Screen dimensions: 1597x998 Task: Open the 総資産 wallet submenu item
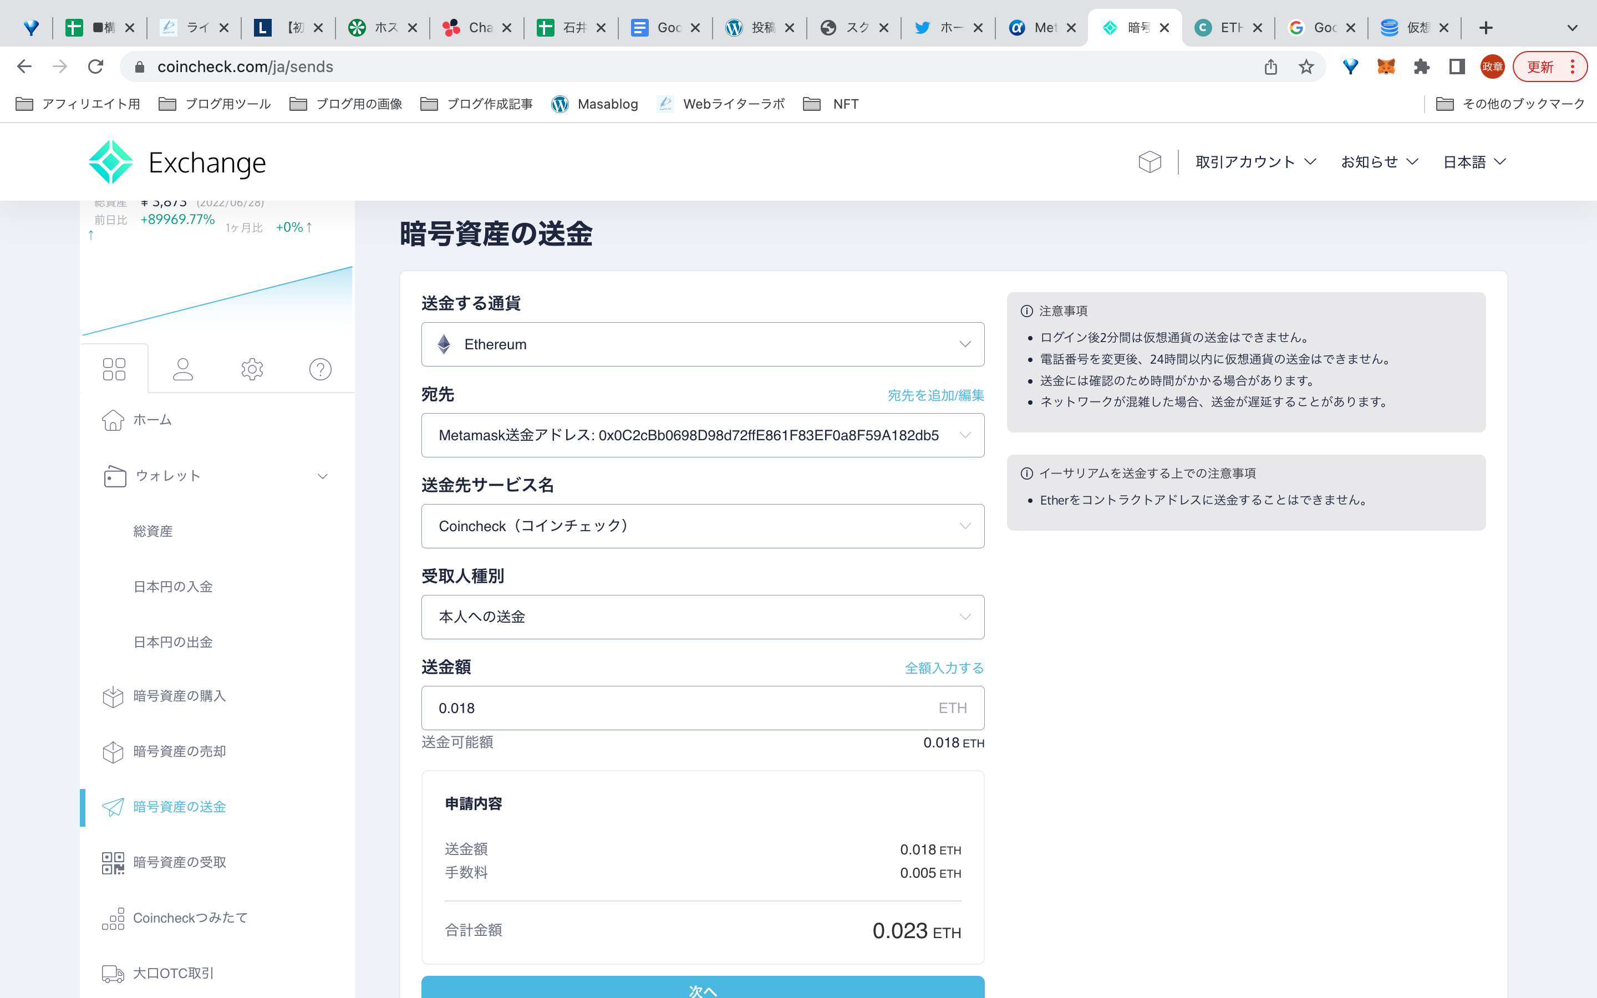(153, 531)
